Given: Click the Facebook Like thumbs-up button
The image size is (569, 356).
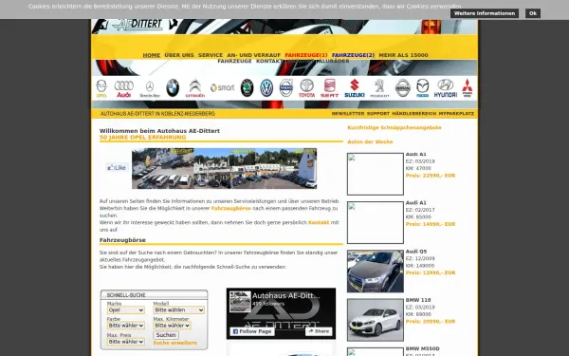Looking at the screenshot, I should point(117,167).
